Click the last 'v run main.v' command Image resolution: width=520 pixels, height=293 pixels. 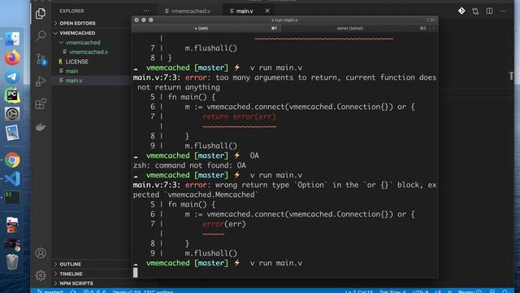(x=276, y=263)
